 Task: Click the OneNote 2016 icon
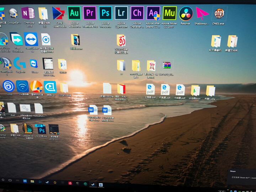tap(28, 13)
